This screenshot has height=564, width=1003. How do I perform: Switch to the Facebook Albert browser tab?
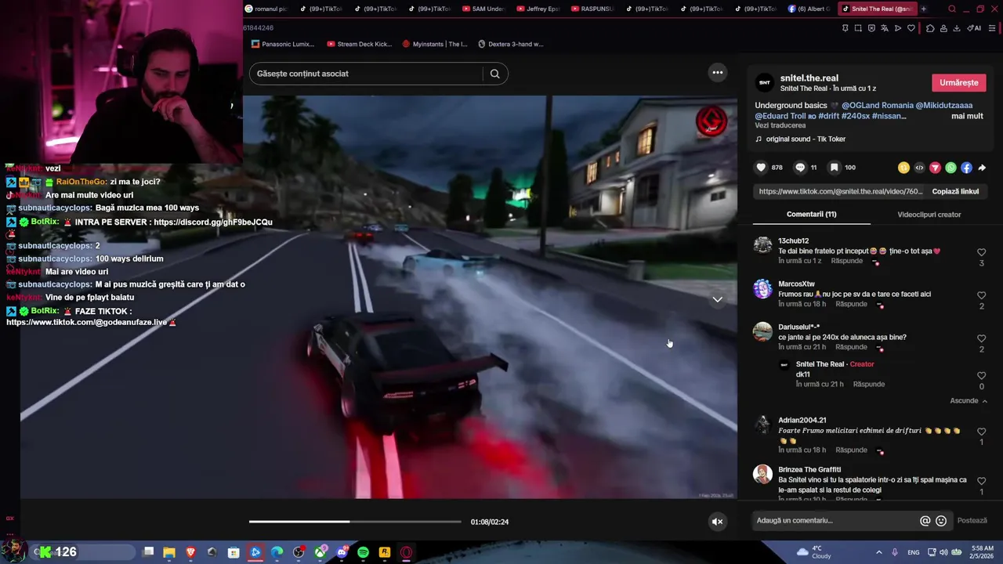809,9
